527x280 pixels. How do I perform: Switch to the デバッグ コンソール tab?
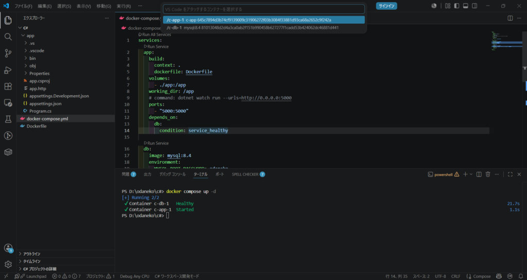point(172,174)
